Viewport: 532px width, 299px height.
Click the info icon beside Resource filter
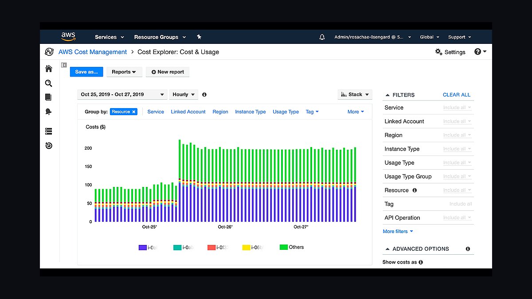(x=415, y=190)
